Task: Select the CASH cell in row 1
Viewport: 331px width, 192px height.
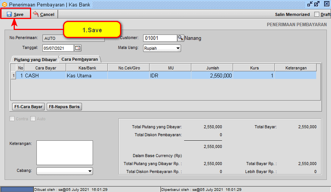Action: (x=45, y=76)
